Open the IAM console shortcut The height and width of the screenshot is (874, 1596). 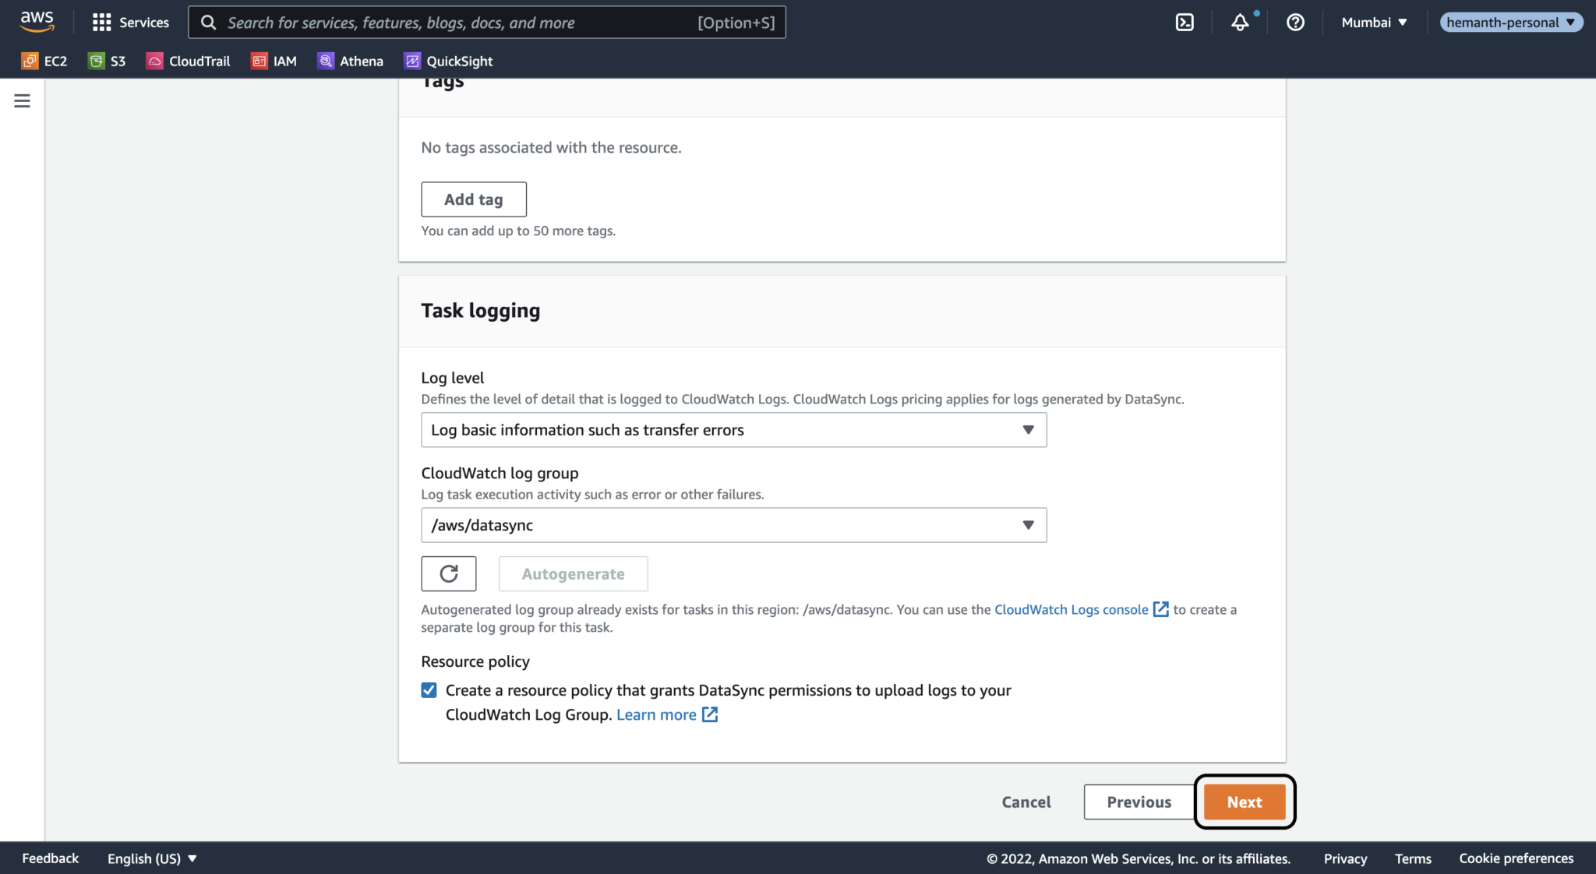pyautogui.click(x=274, y=61)
